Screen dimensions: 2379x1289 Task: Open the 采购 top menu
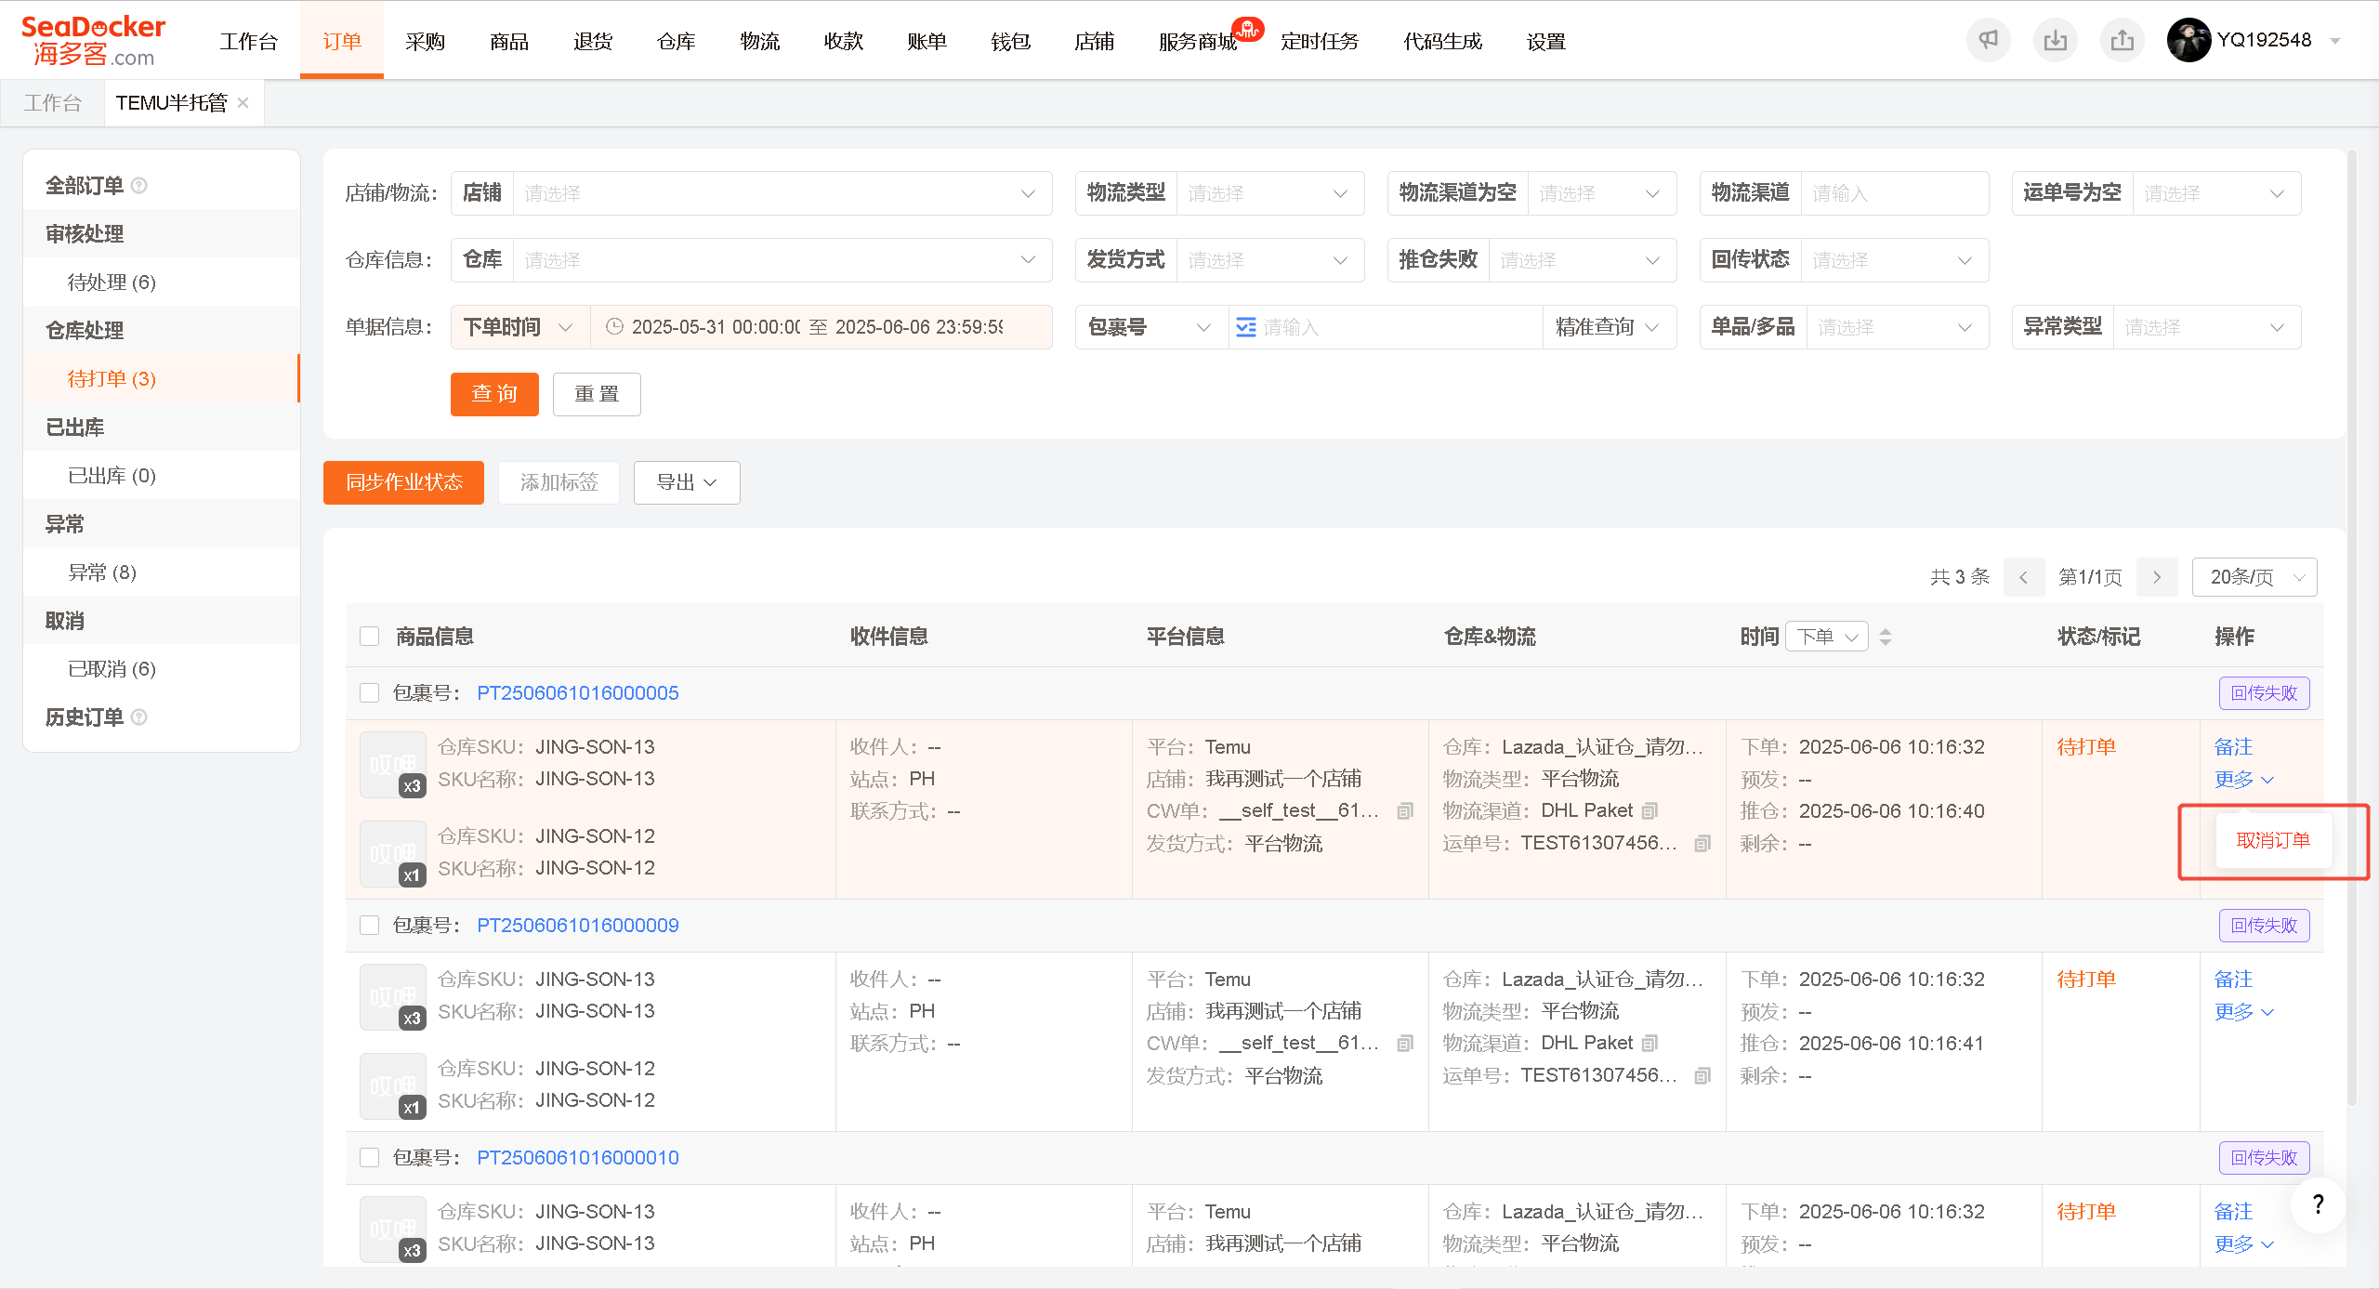(x=426, y=41)
